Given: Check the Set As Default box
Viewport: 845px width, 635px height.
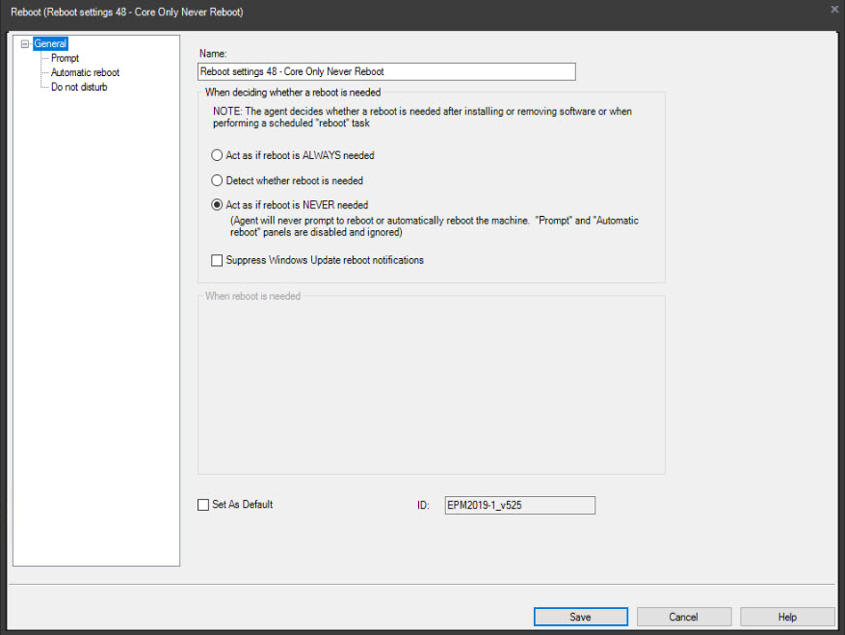Looking at the screenshot, I should pyautogui.click(x=203, y=504).
